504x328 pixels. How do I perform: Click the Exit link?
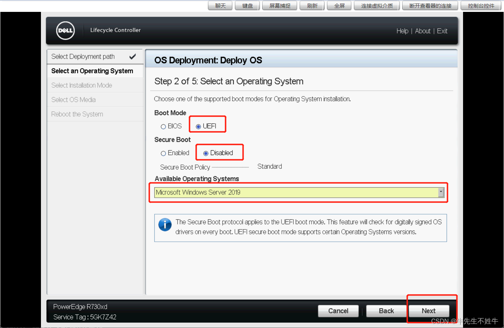click(x=442, y=31)
